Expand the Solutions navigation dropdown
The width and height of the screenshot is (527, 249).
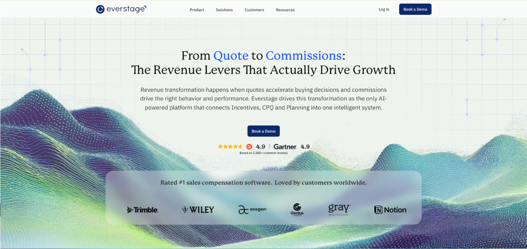coord(224,10)
